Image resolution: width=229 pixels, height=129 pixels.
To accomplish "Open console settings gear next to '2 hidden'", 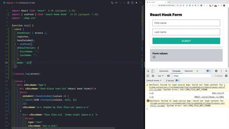I will (226, 76).
